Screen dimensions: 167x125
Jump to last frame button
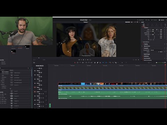(x=88, y=60)
